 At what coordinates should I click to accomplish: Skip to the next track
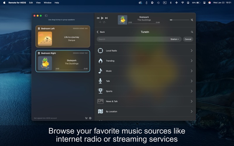coord(106,18)
